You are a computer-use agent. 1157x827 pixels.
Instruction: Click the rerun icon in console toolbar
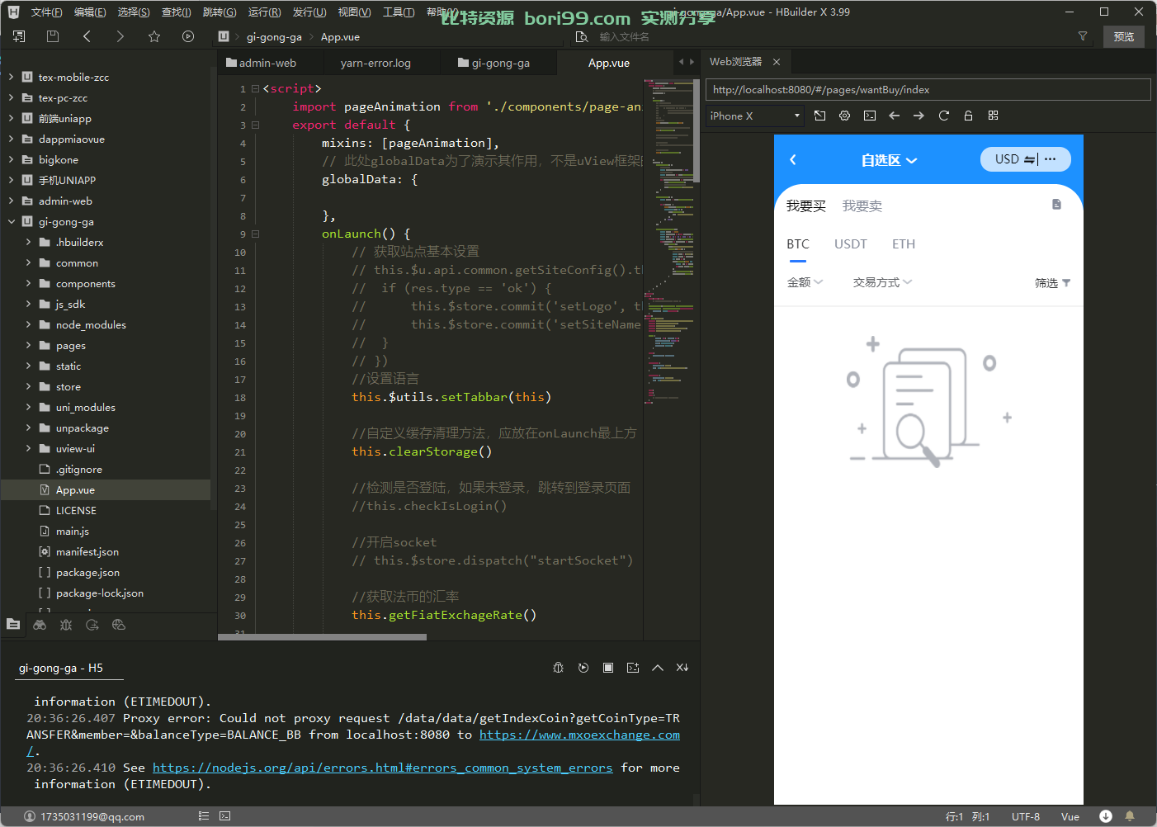(x=583, y=668)
